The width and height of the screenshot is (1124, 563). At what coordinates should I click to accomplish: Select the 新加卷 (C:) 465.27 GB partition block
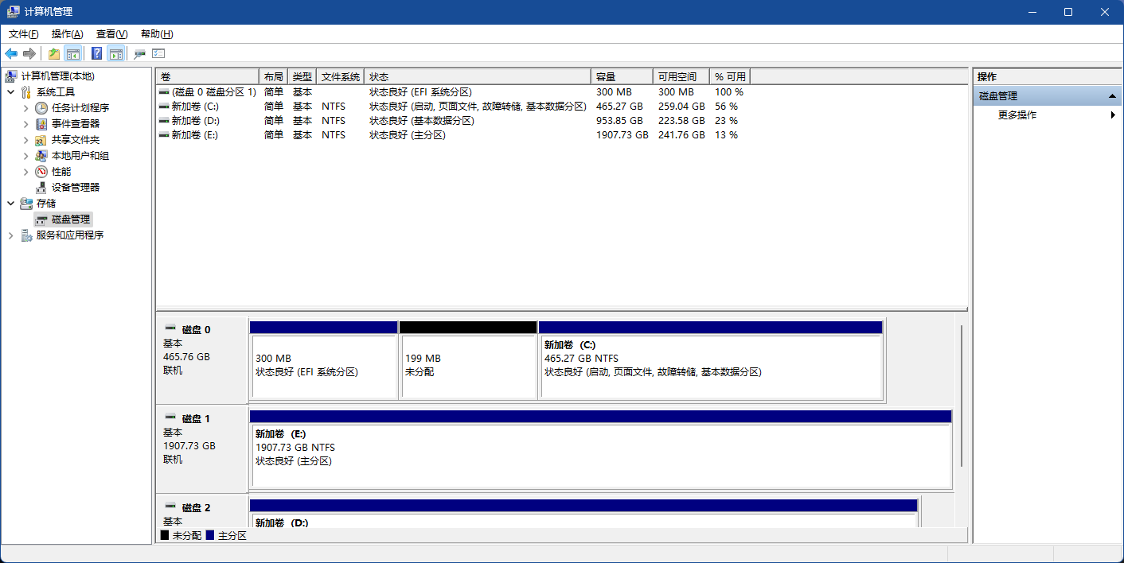point(711,360)
